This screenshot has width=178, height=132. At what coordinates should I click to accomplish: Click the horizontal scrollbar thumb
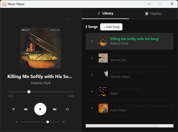tap(123, 126)
